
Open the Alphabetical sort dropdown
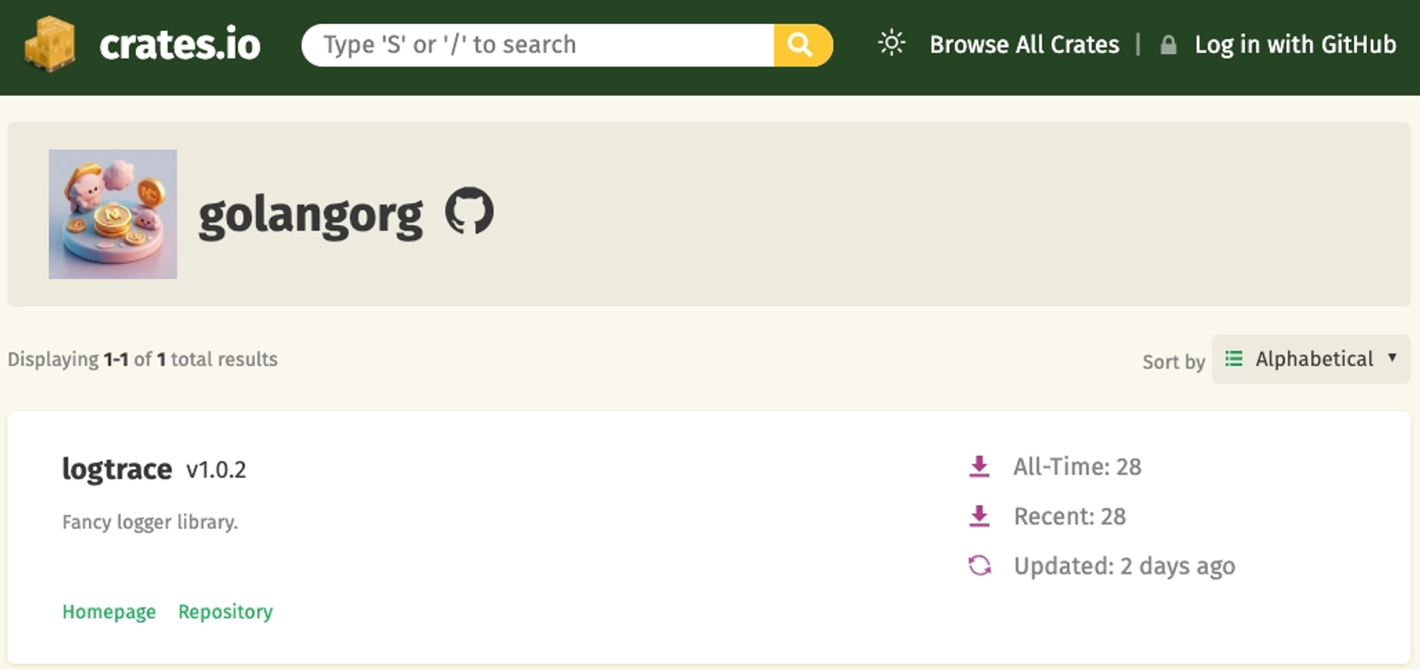point(1311,359)
